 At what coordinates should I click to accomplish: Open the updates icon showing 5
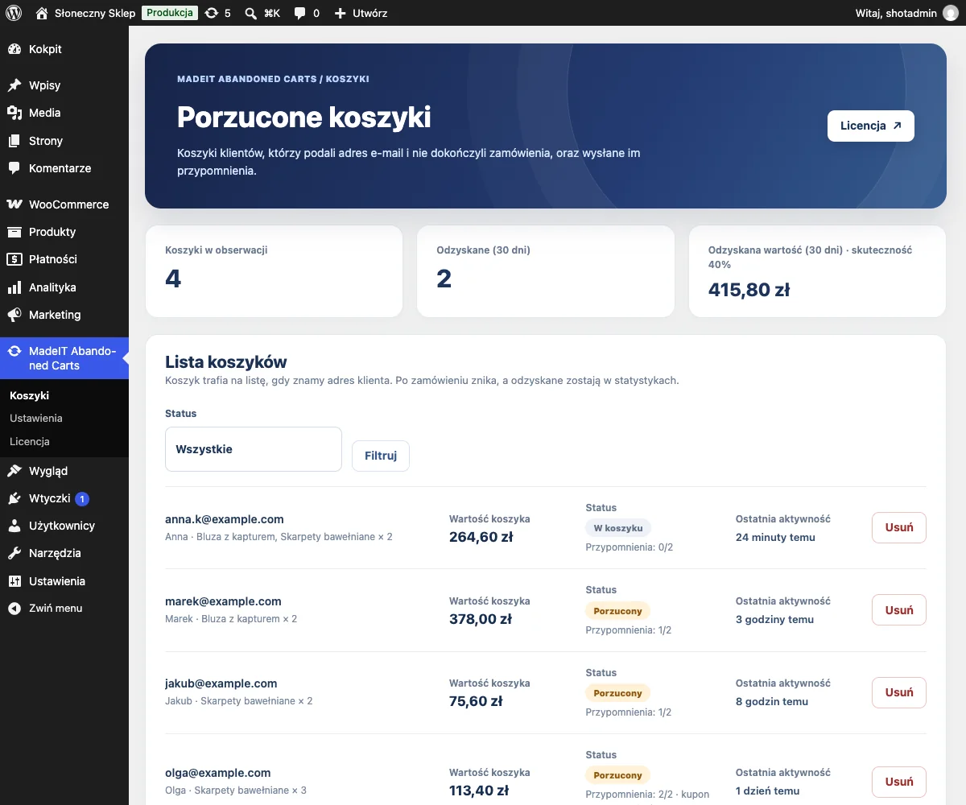pos(211,13)
